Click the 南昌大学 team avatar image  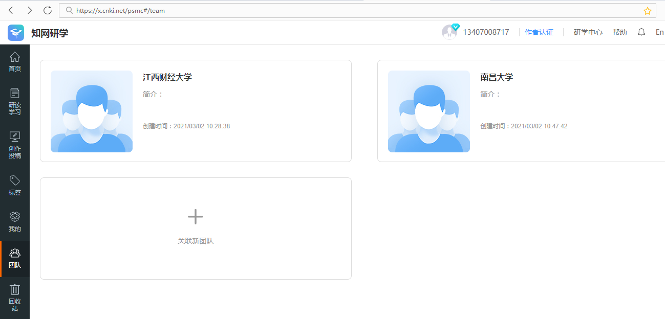(x=429, y=111)
